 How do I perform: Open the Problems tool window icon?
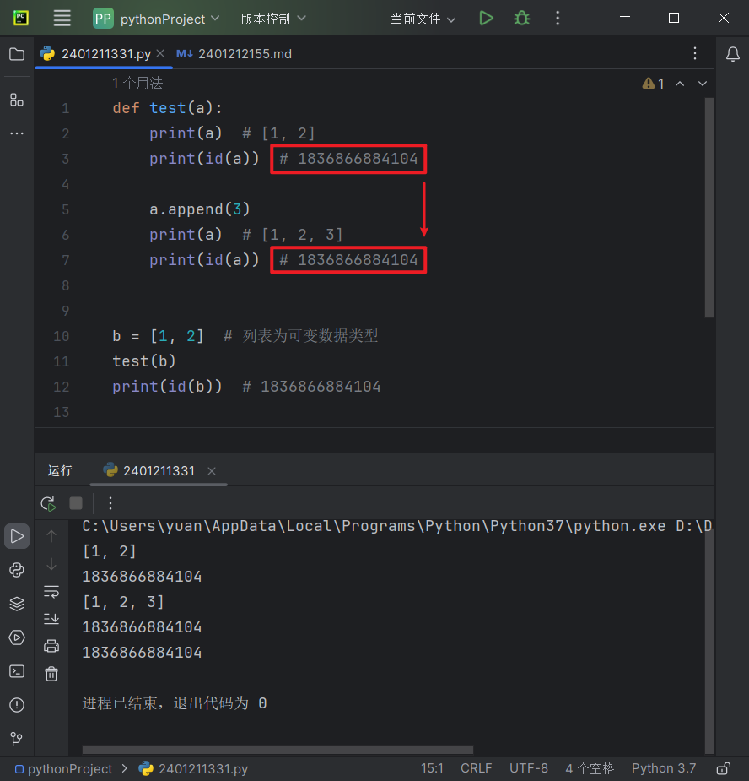click(17, 705)
